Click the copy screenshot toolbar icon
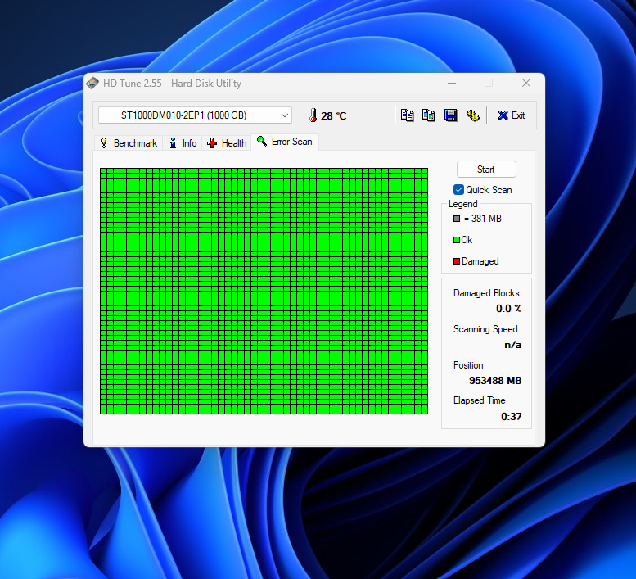 pos(429,115)
